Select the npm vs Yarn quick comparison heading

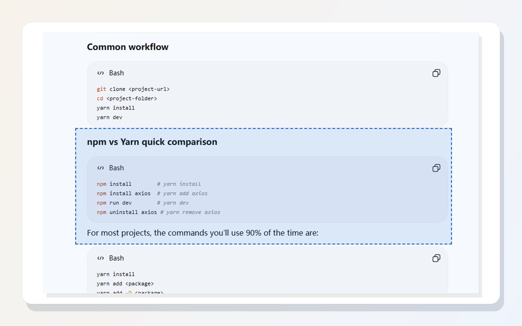152,142
